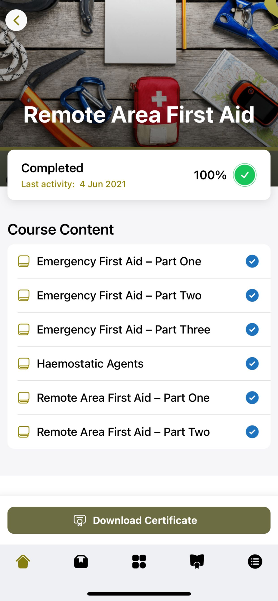
Task: Open Remote Area First Aid – Part One
Action: coord(123,398)
